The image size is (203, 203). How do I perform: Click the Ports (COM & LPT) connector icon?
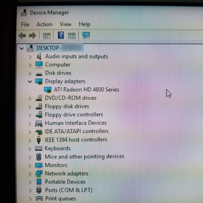point(39,190)
